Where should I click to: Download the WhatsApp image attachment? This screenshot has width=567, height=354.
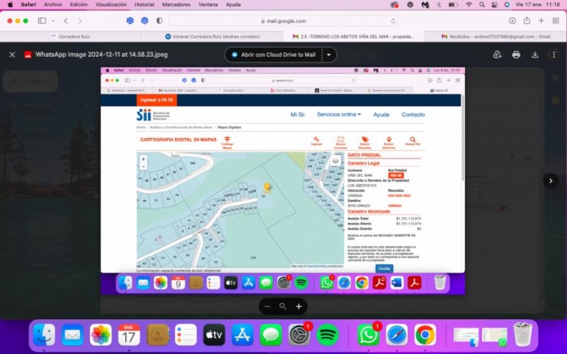pyautogui.click(x=535, y=55)
